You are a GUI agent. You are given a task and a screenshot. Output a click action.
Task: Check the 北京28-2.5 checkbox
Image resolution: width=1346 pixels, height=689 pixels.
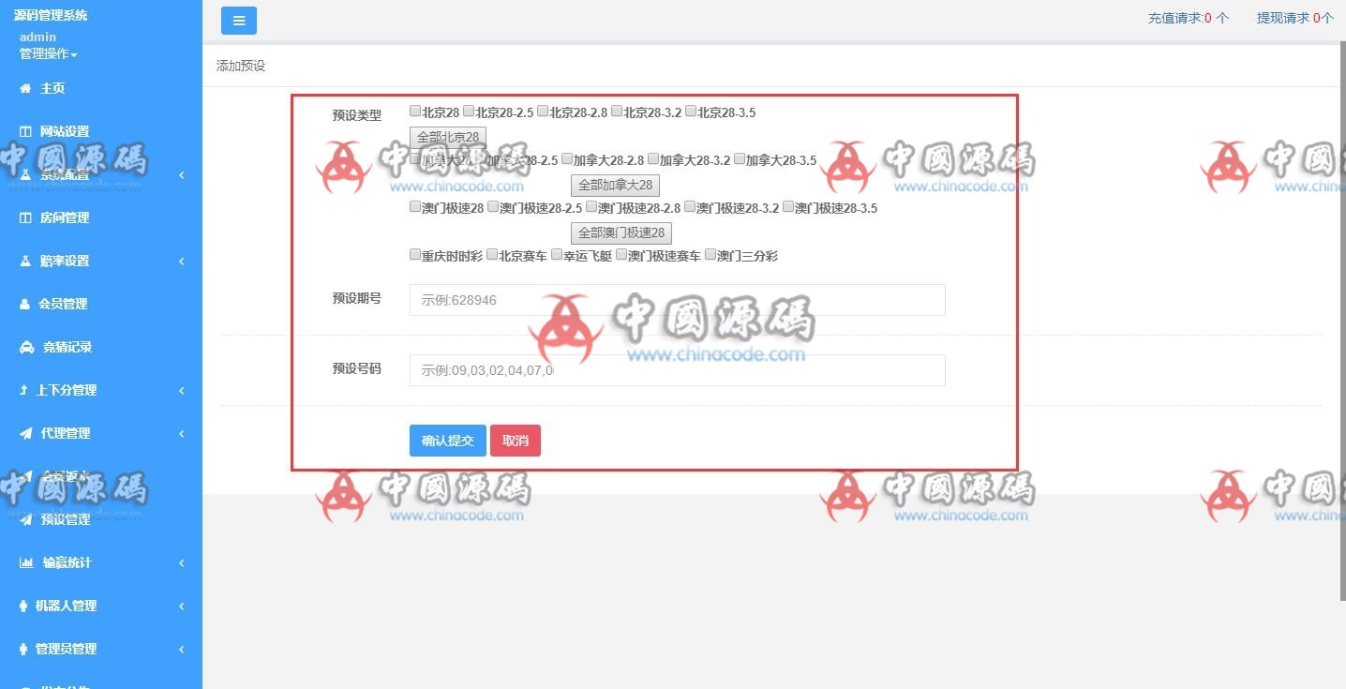click(x=469, y=111)
